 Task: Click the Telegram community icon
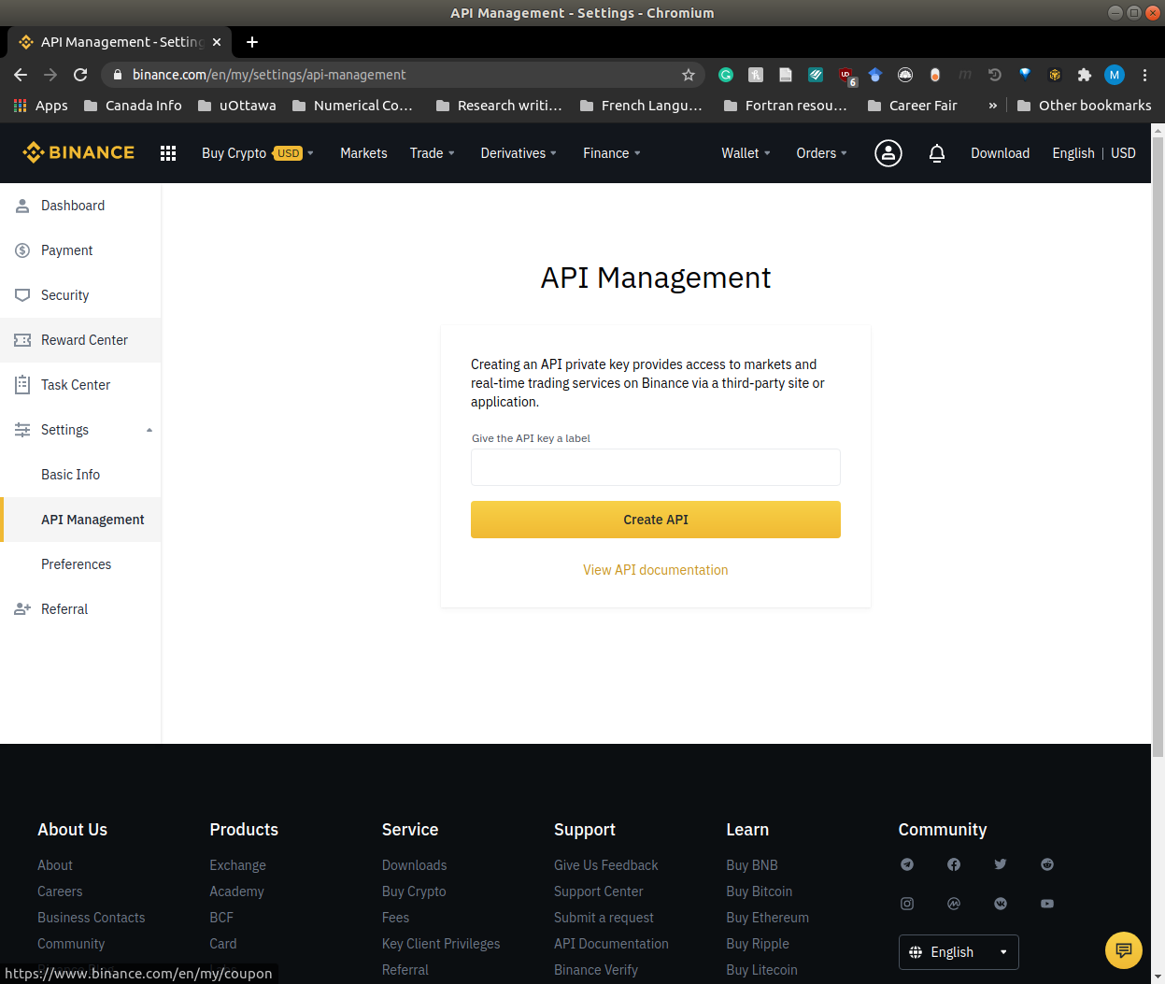[907, 864]
